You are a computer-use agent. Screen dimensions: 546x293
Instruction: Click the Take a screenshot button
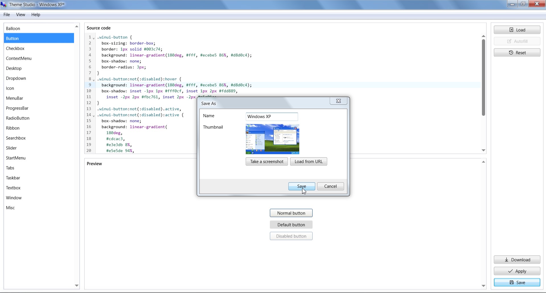click(x=266, y=162)
